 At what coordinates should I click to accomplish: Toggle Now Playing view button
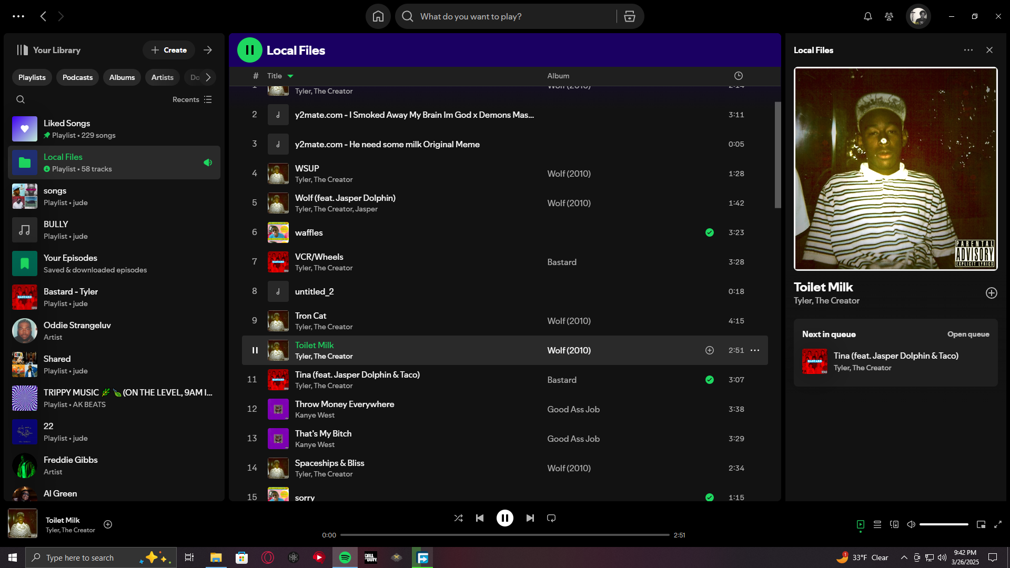tap(861, 524)
